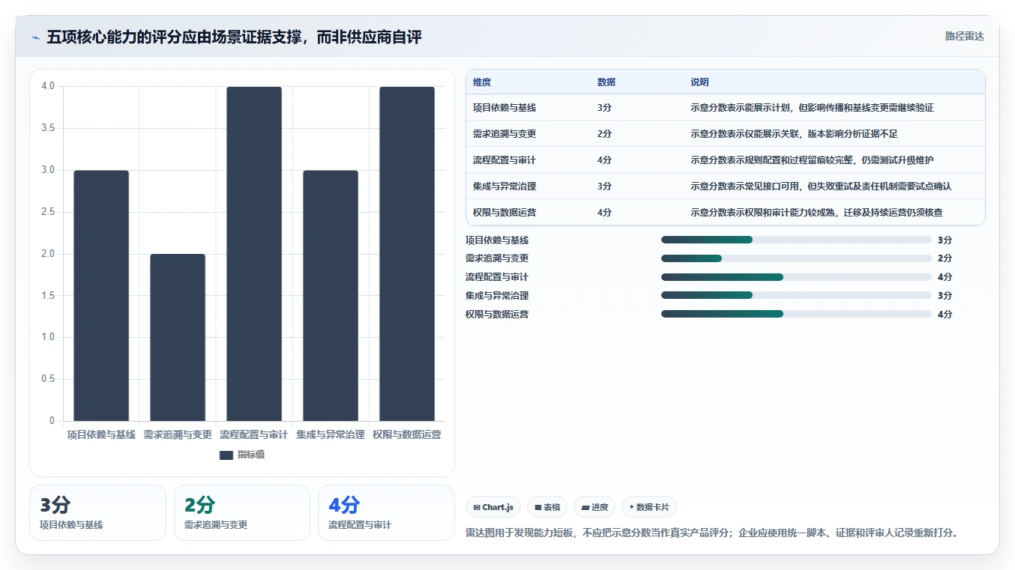Click the 维度 column header
The image size is (1015, 570).
coord(482,82)
